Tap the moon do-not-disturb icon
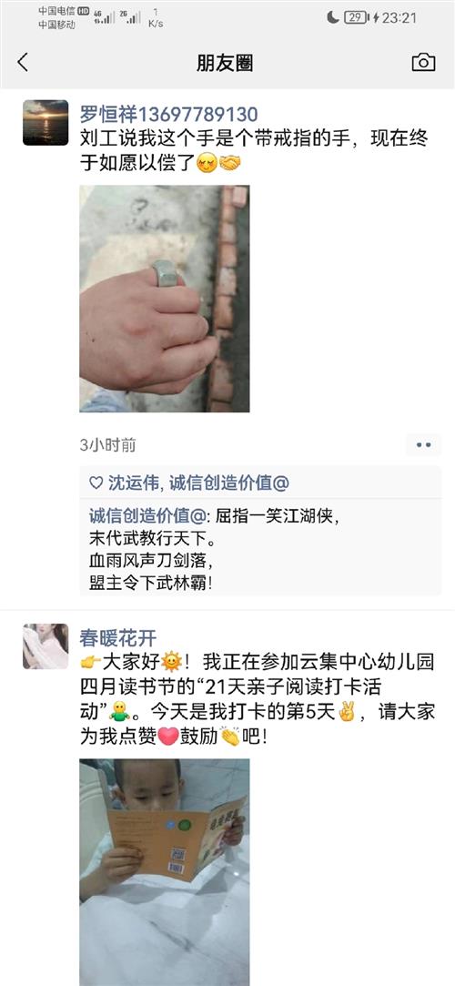Image resolution: width=455 pixels, height=986 pixels. pyautogui.click(x=332, y=17)
